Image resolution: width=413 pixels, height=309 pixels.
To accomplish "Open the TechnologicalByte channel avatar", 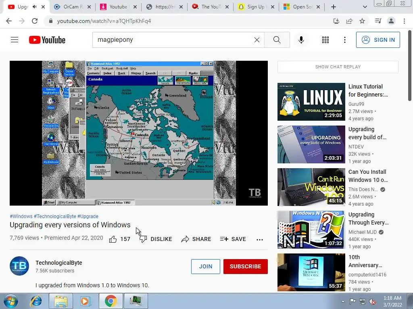I will [19, 266].
